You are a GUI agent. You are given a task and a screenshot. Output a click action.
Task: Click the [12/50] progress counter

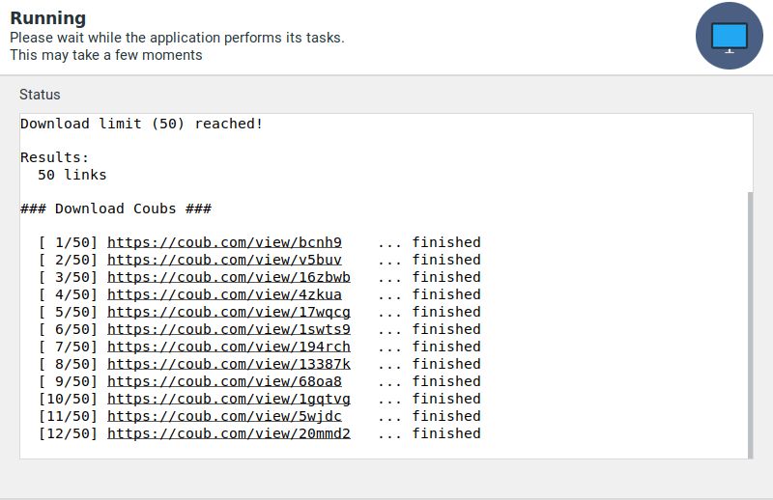69,433
